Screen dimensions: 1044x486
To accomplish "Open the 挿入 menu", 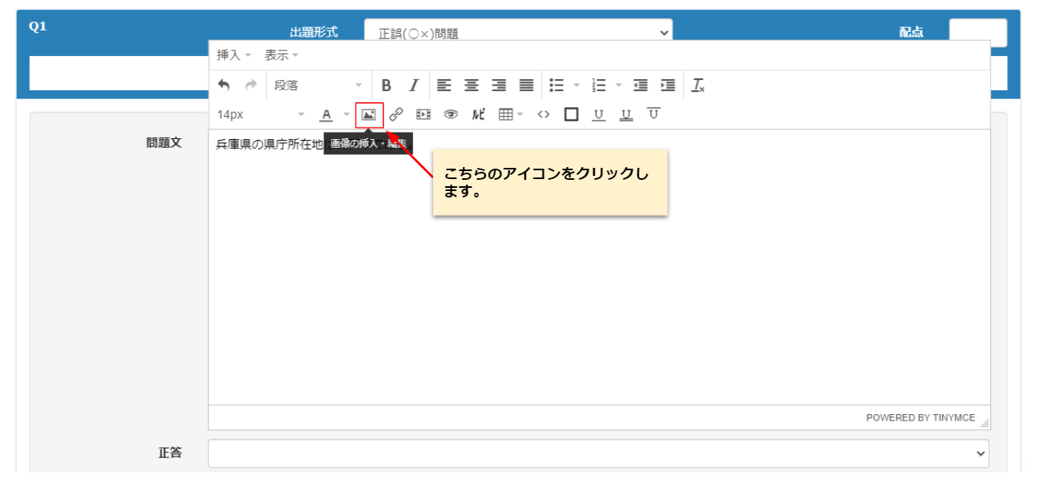I will (x=233, y=55).
